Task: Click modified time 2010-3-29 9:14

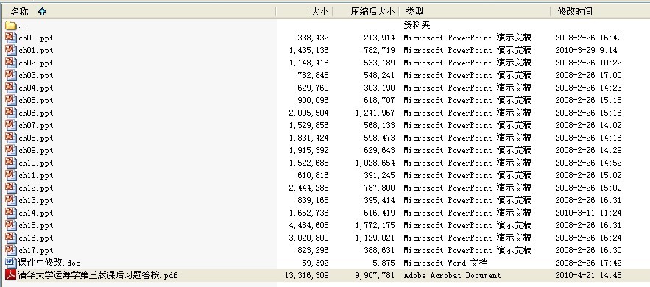Action: point(586,50)
